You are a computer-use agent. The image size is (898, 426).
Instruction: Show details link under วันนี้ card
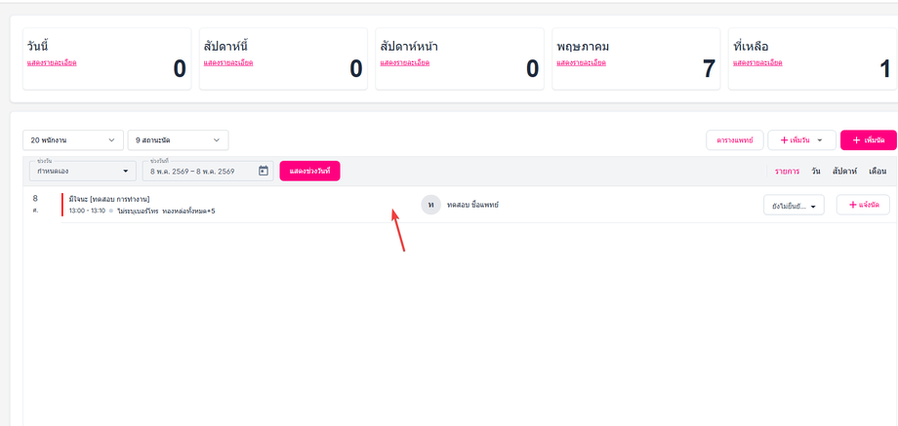[x=52, y=63]
